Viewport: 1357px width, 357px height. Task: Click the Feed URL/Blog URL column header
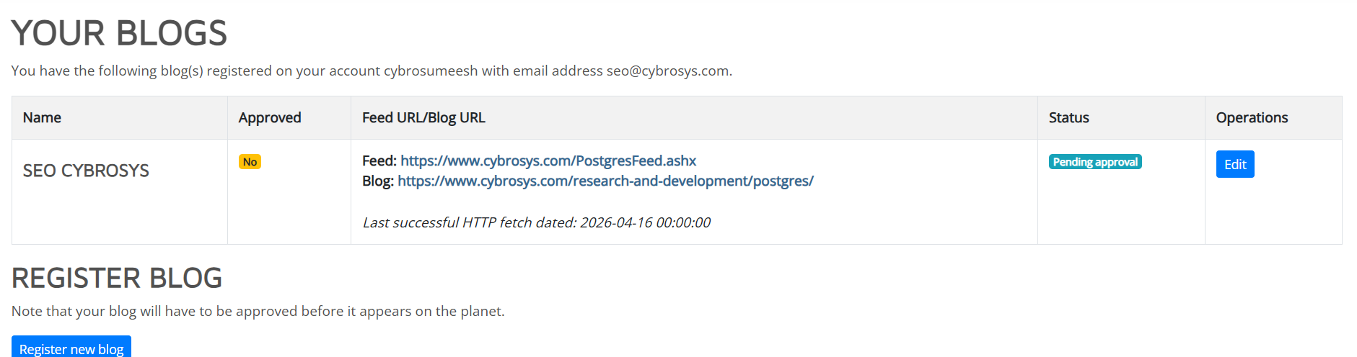[x=423, y=117]
